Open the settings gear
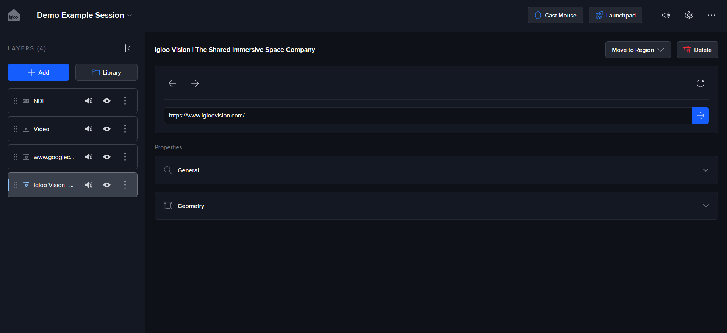Viewport: 727px width, 333px height. 688,15
